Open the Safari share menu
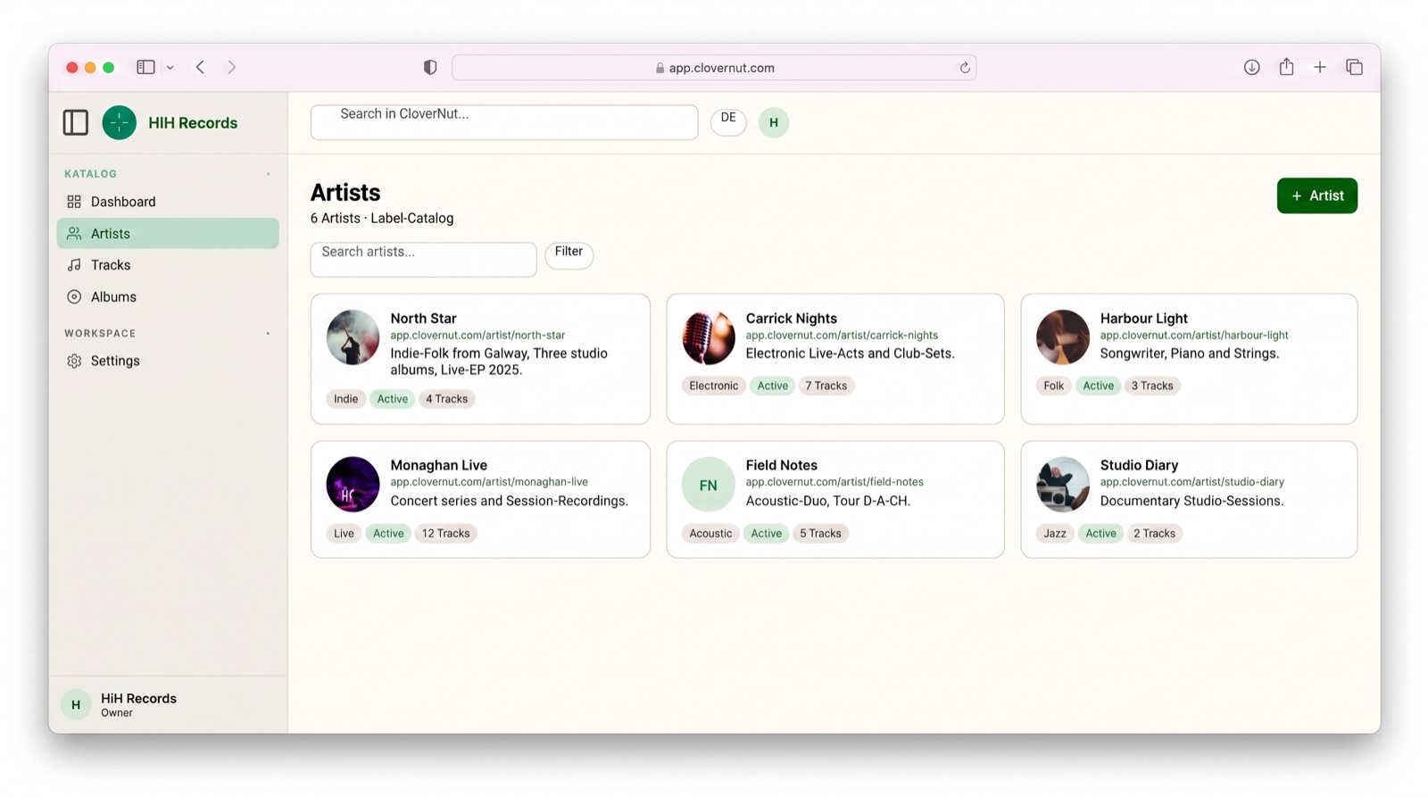The image size is (1428, 797). (1286, 66)
